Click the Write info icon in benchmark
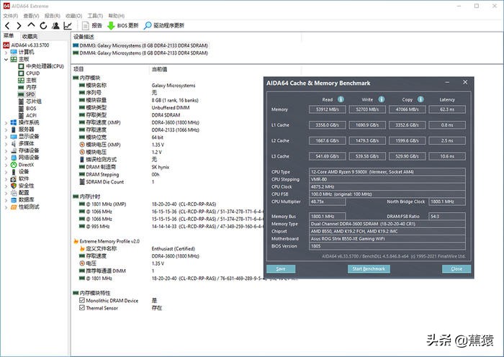This screenshot has width=504, height=357. [x=381, y=99]
